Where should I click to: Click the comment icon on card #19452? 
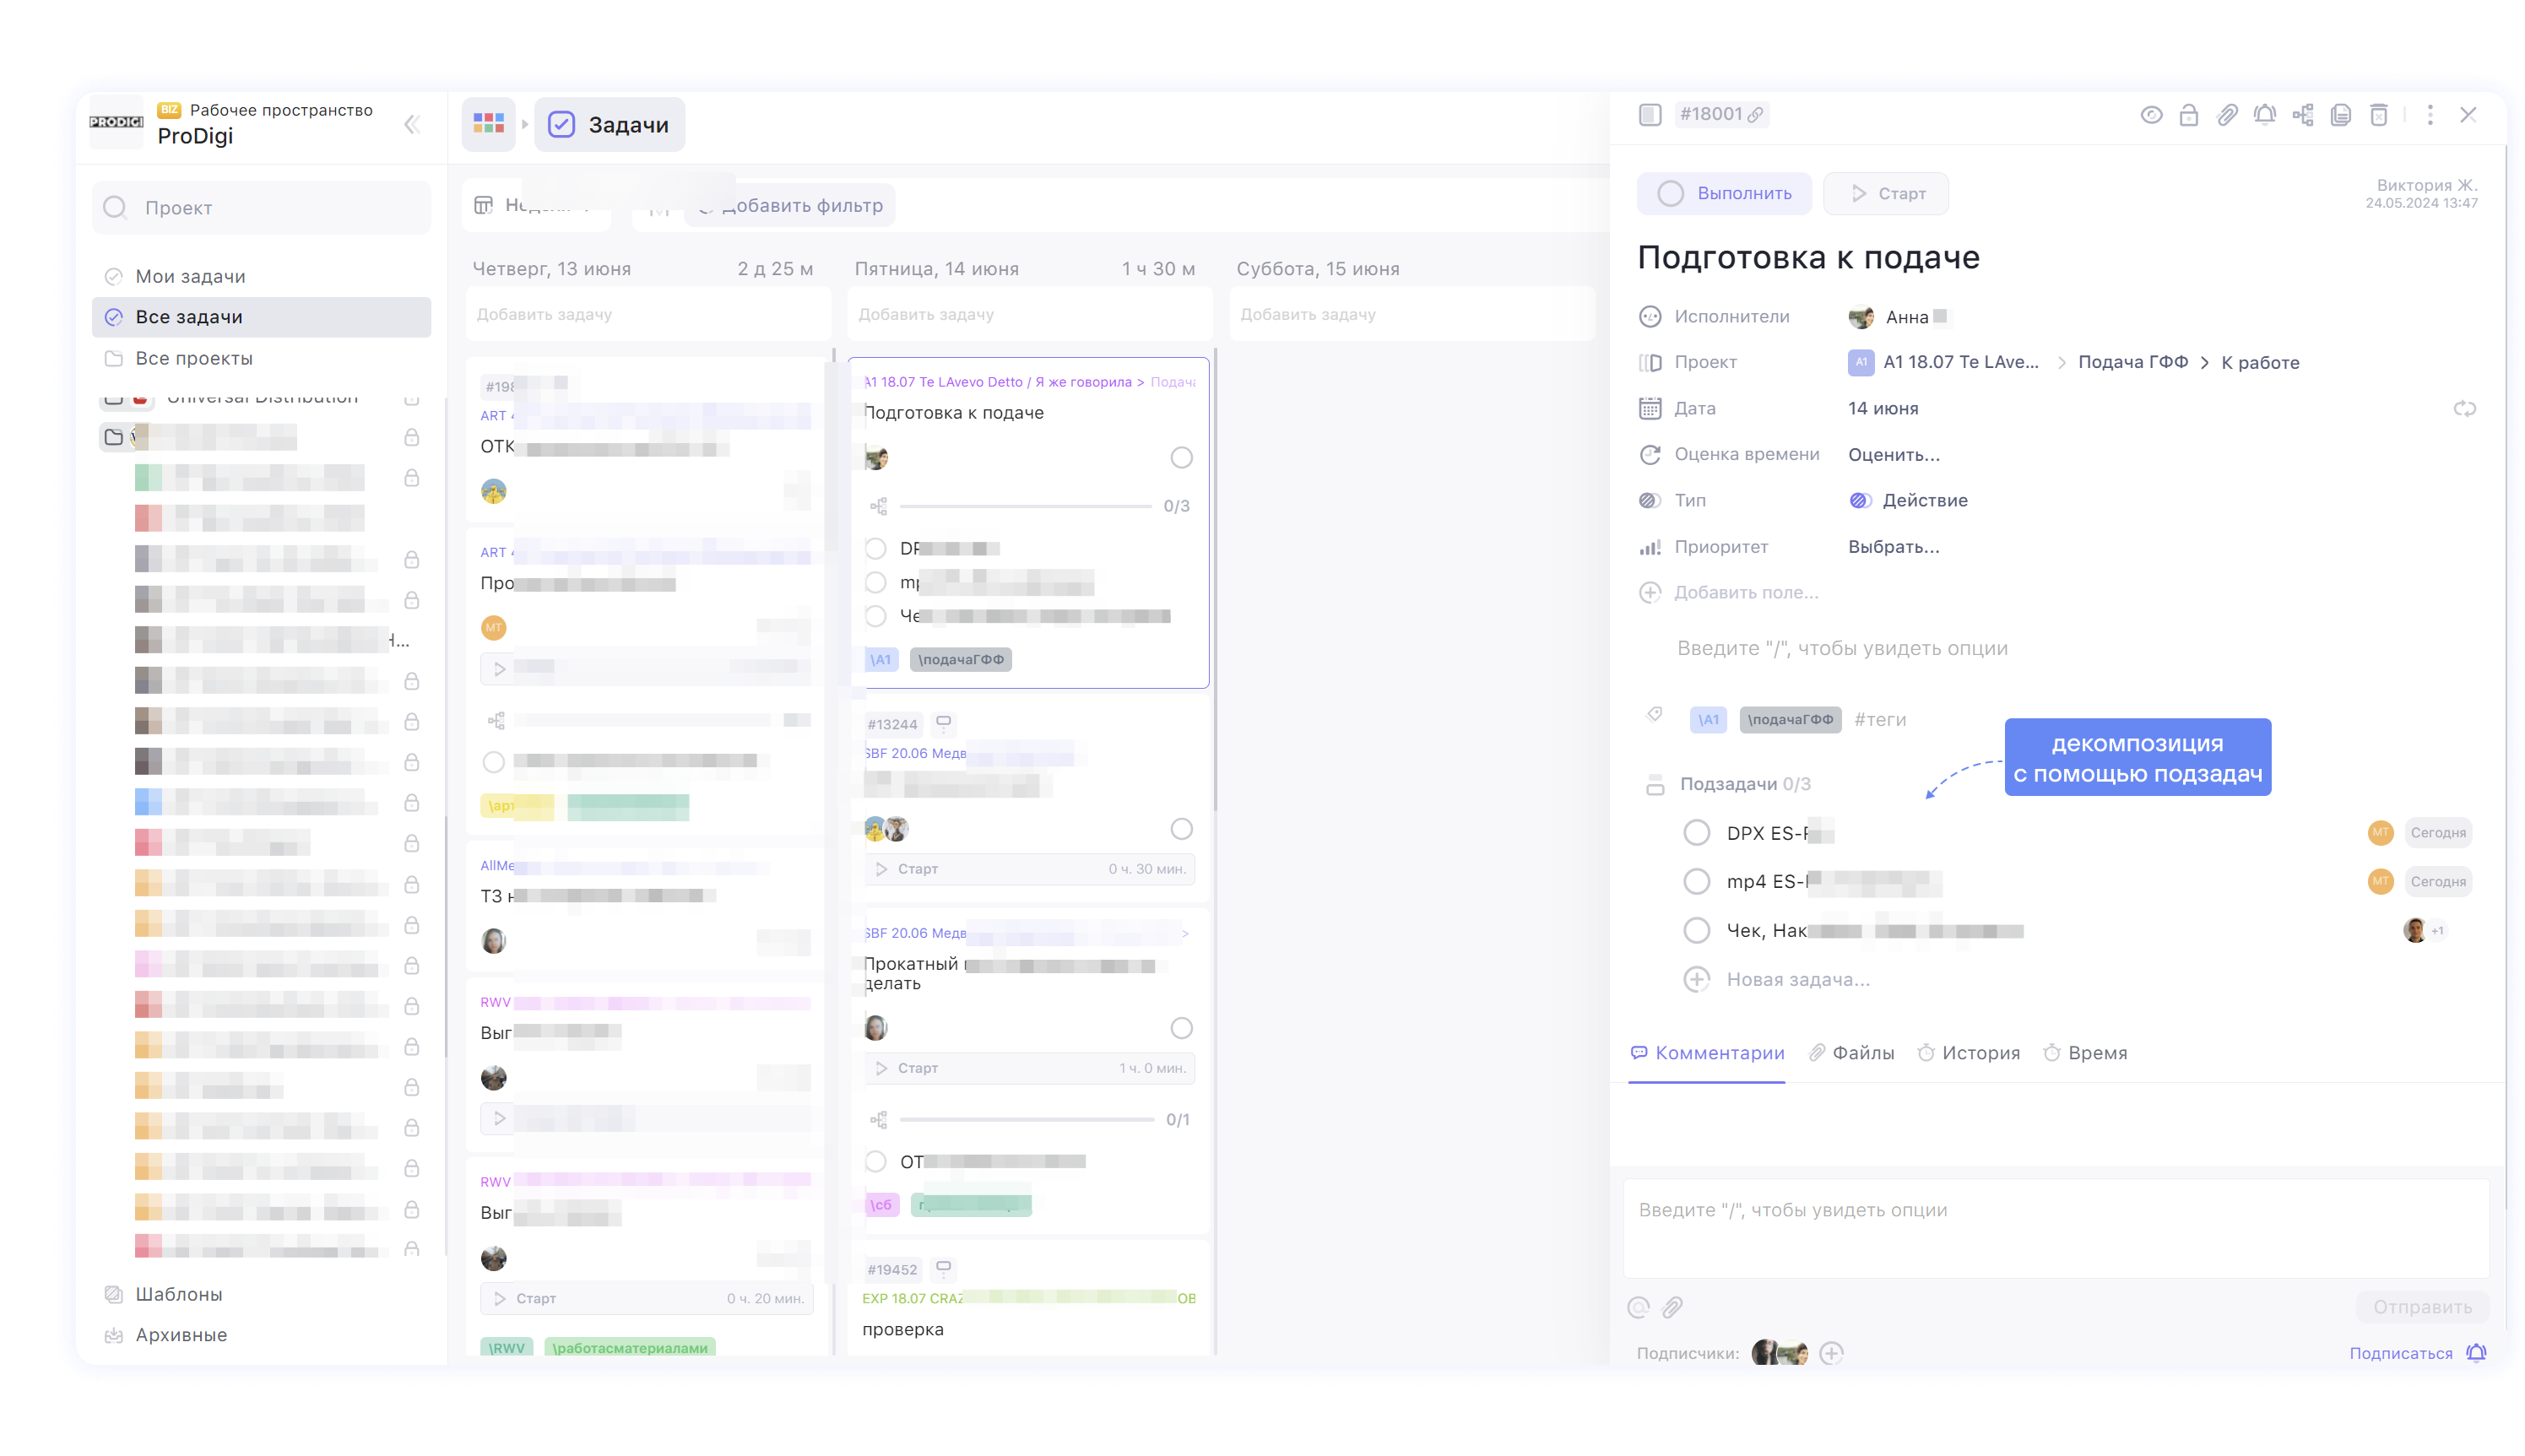pyautogui.click(x=943, y=1268)
